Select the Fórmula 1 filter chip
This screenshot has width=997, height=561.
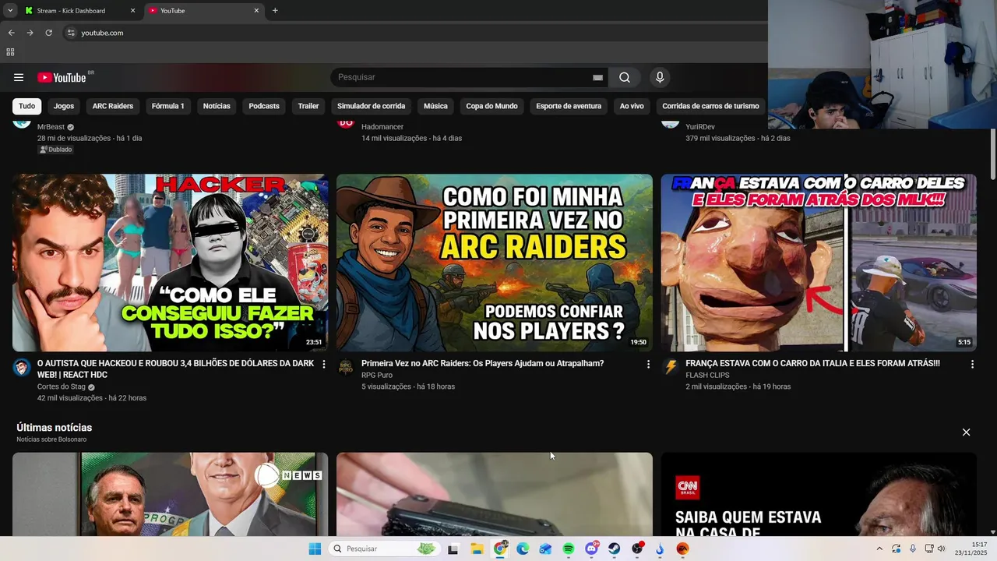click(168, 106)
